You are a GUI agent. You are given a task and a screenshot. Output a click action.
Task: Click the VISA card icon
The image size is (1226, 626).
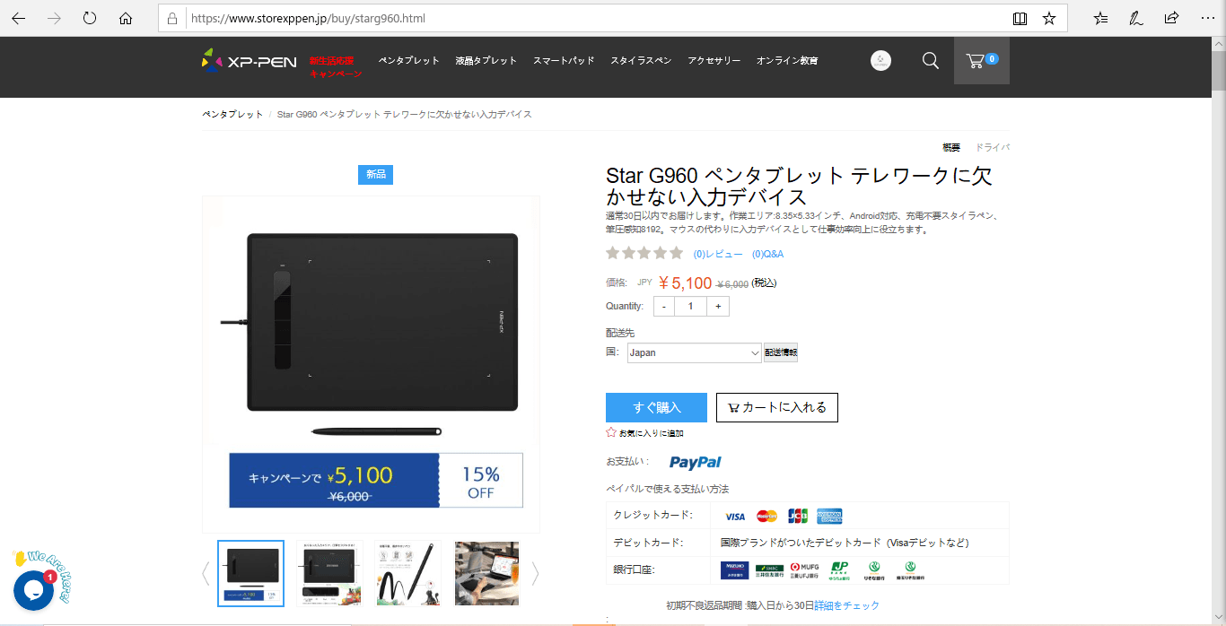[x=735, y=517]
